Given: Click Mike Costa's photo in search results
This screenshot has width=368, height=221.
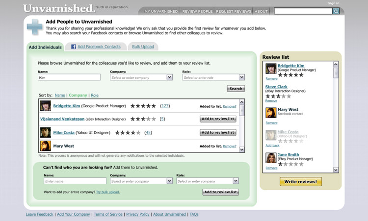Looking at the screenshot, I should pos(45,132).
